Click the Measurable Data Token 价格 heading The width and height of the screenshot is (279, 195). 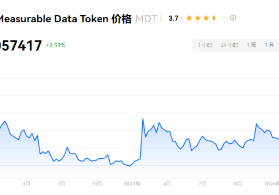tap(65, 19)
